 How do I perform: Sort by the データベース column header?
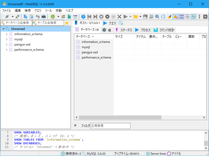94,36
